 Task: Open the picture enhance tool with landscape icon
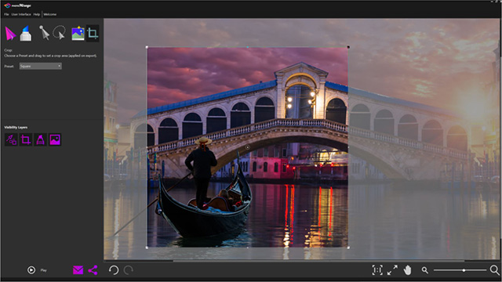coord(78,33)
